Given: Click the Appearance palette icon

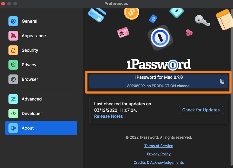Looking at the screenshot, I should click(x=13, y=36).
